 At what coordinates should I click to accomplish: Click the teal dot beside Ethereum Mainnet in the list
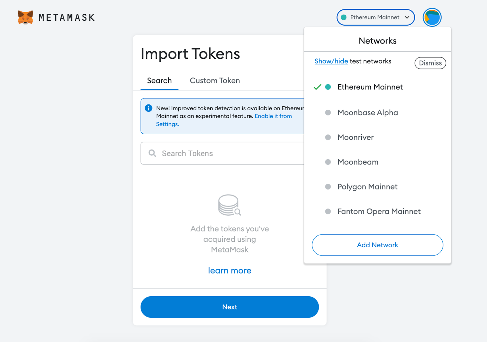coord(328,87)
